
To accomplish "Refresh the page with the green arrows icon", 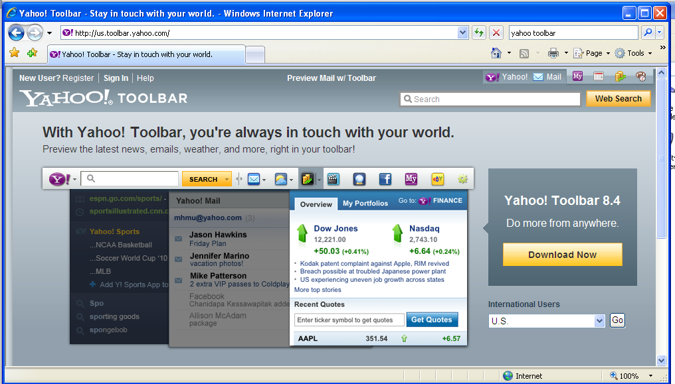I will 479,32.
